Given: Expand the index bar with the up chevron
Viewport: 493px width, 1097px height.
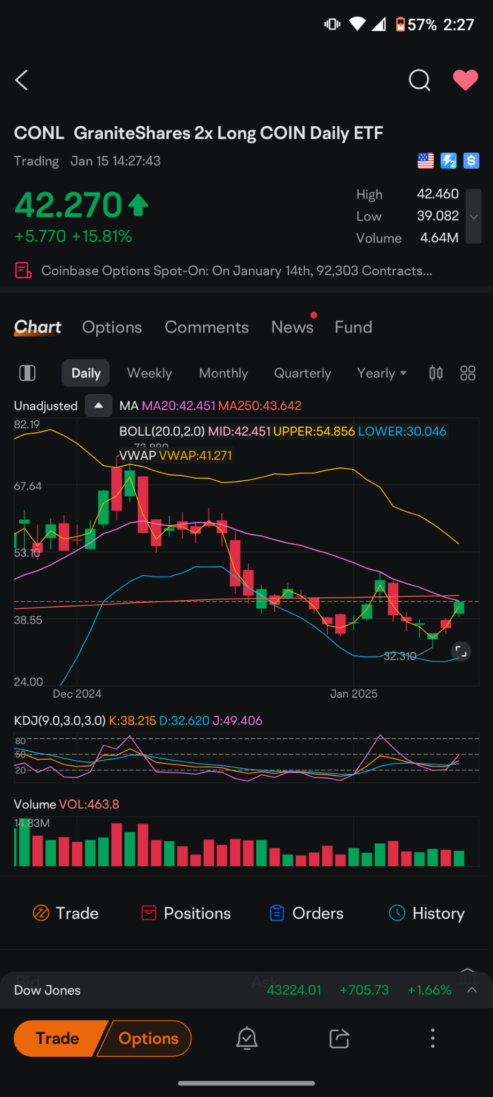Looking at the screenshot, I should click(472, 990).
